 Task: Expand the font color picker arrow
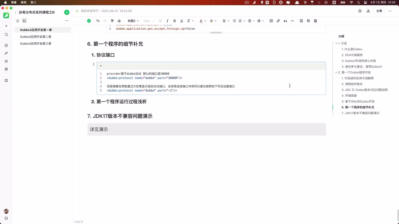(x=205, y=21)
